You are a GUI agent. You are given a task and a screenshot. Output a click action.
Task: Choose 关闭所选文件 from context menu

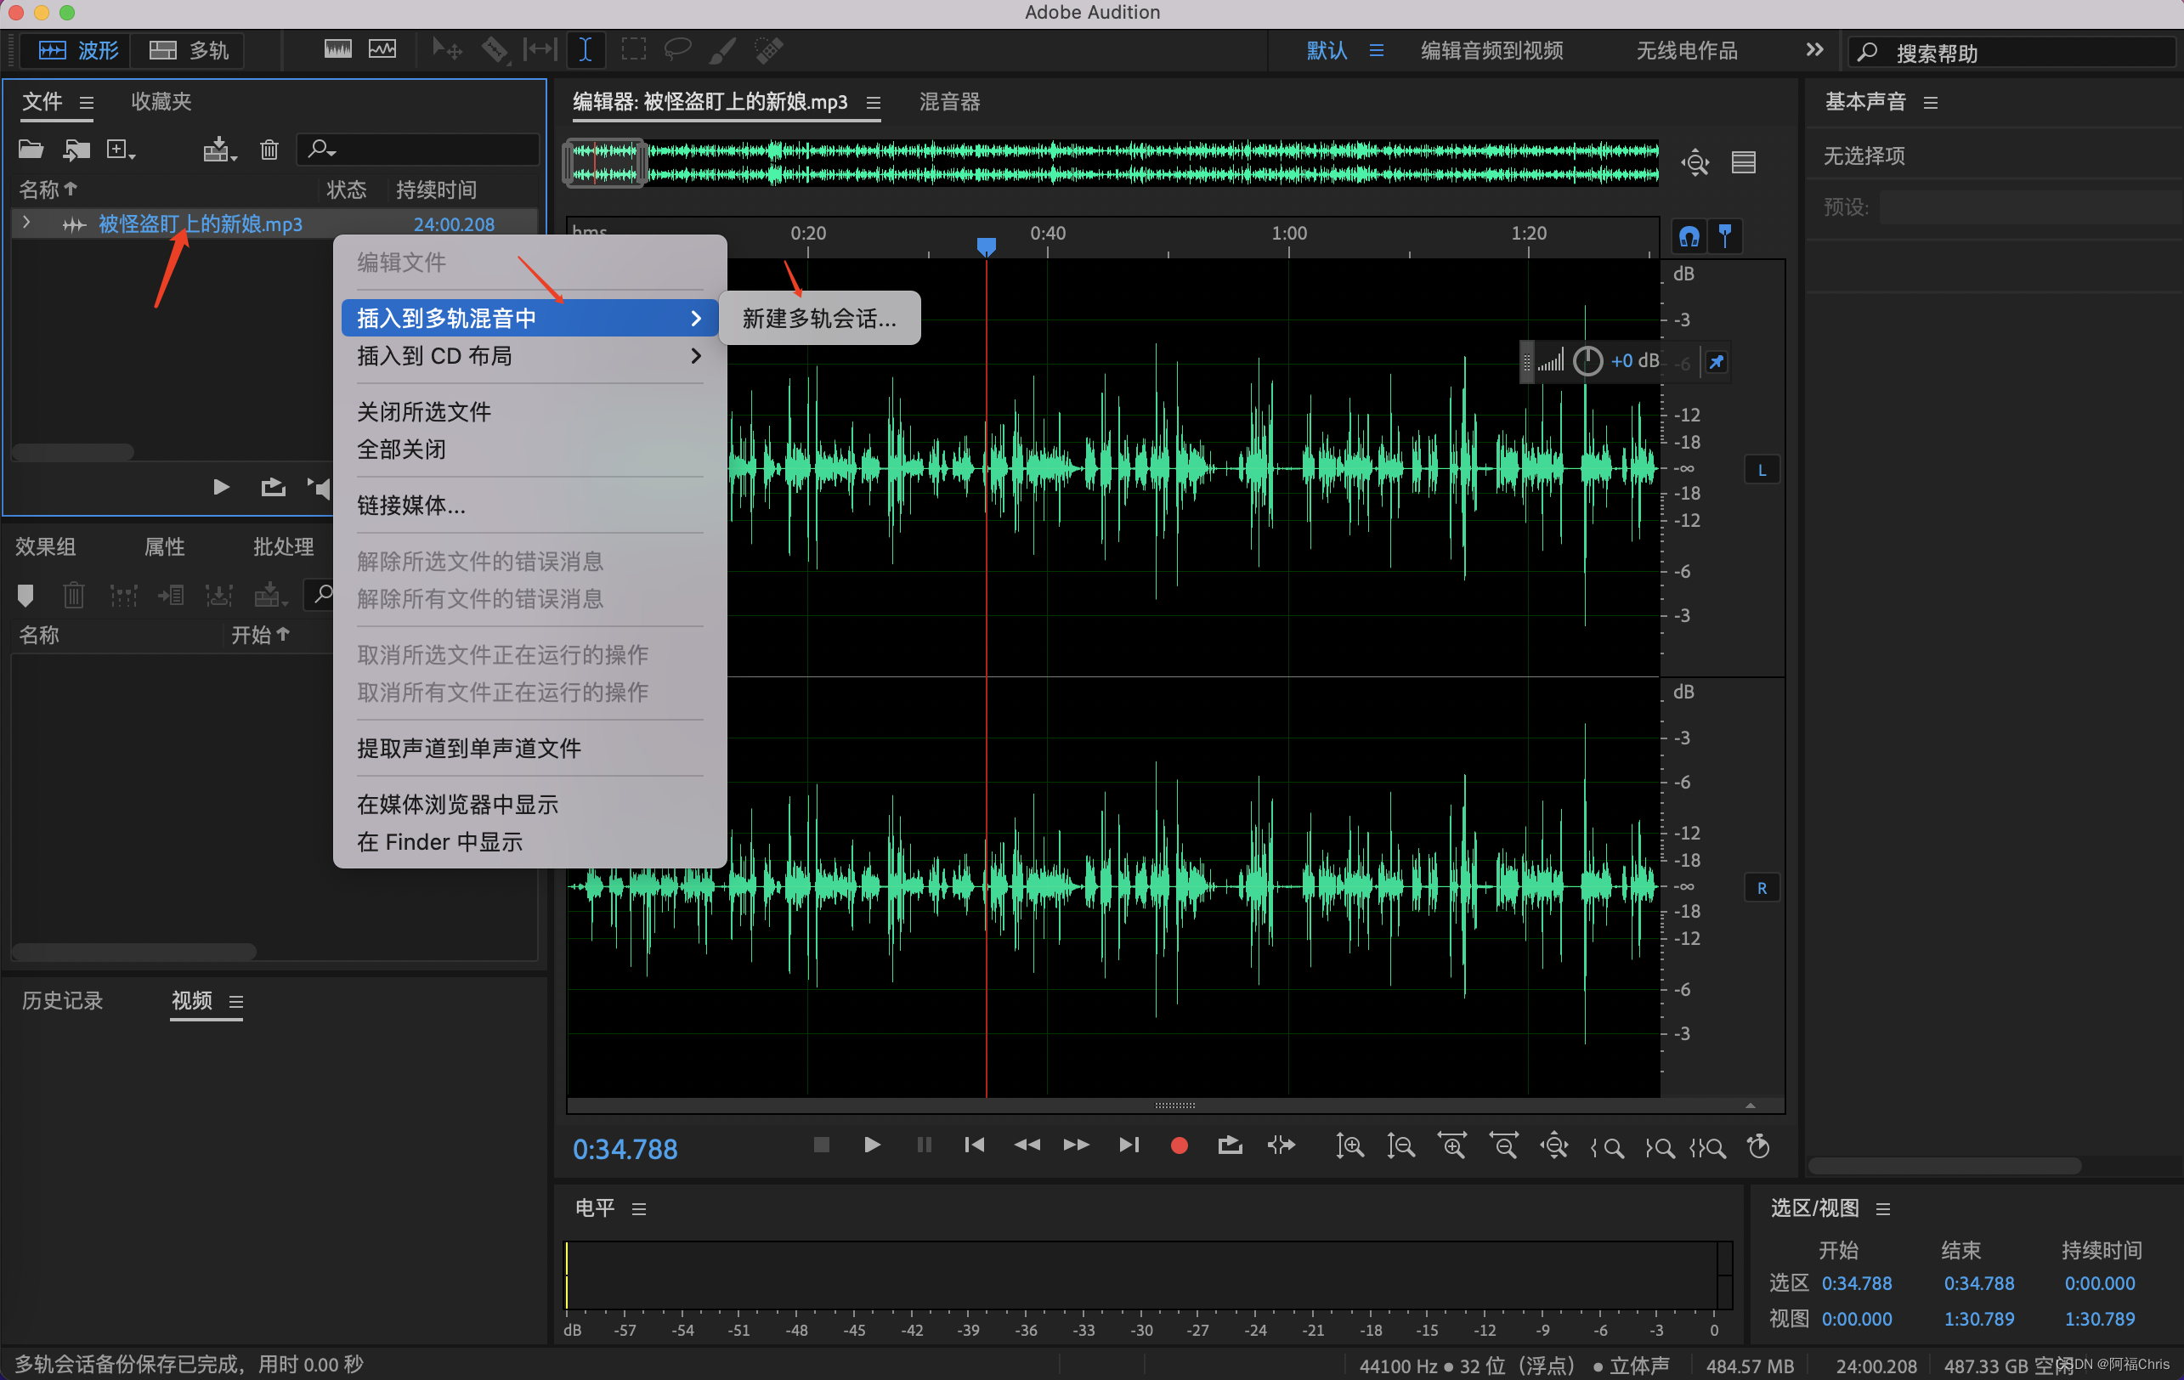click(423, 411)
